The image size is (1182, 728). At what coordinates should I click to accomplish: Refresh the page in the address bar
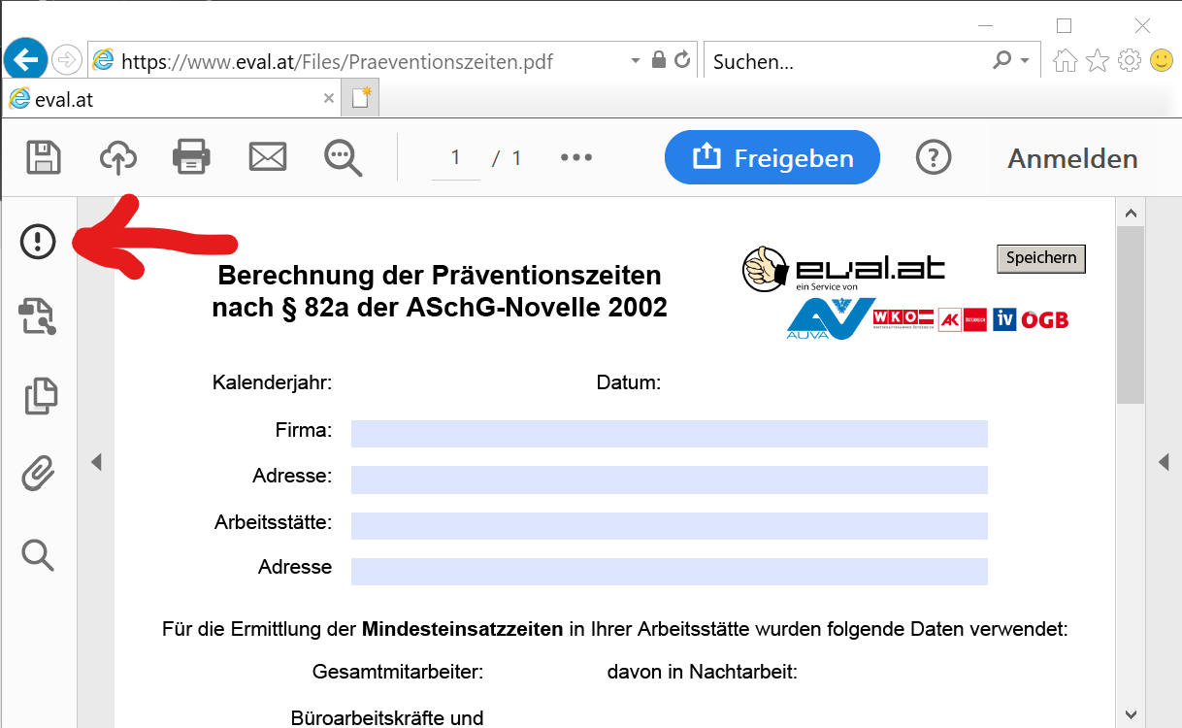click(682, 60)
